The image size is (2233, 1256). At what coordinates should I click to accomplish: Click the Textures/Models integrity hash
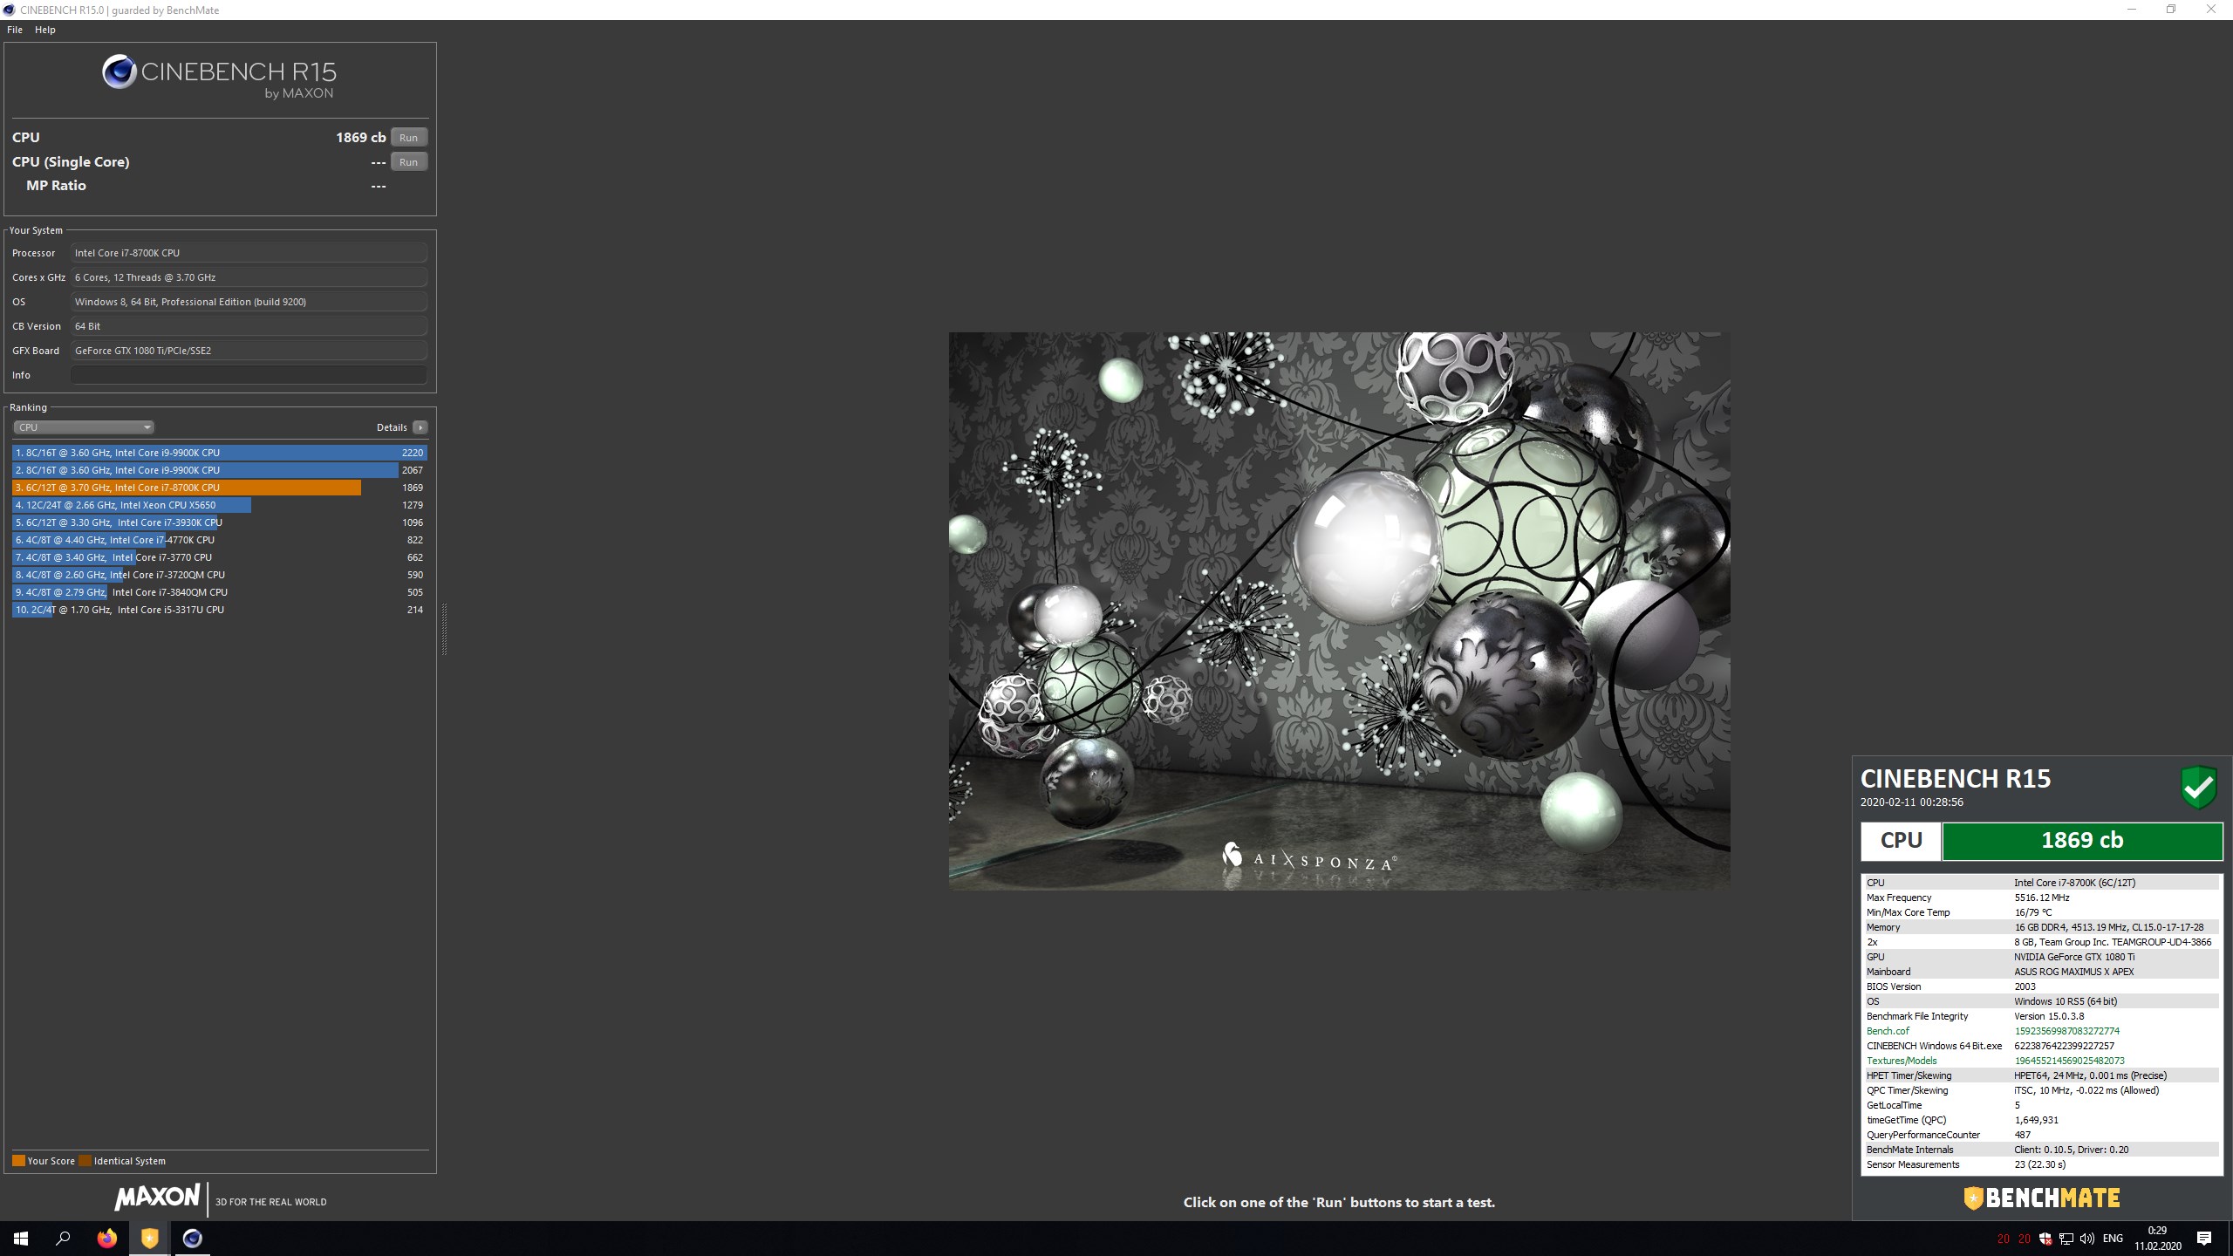[2069, 1061]
